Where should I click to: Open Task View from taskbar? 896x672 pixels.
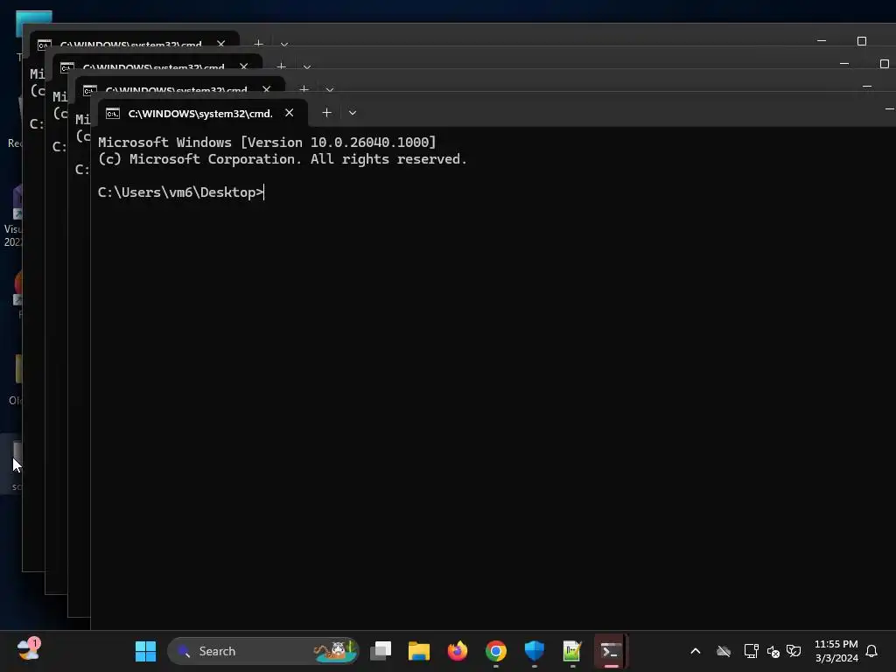(381, 651)
